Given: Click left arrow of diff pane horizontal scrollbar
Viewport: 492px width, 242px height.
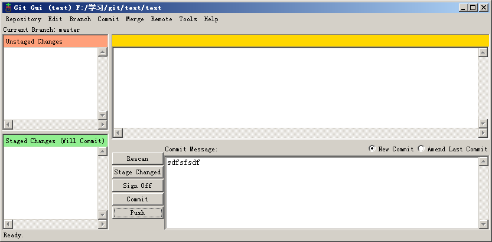Looking at the screenshot, I should tap(118, 133).
